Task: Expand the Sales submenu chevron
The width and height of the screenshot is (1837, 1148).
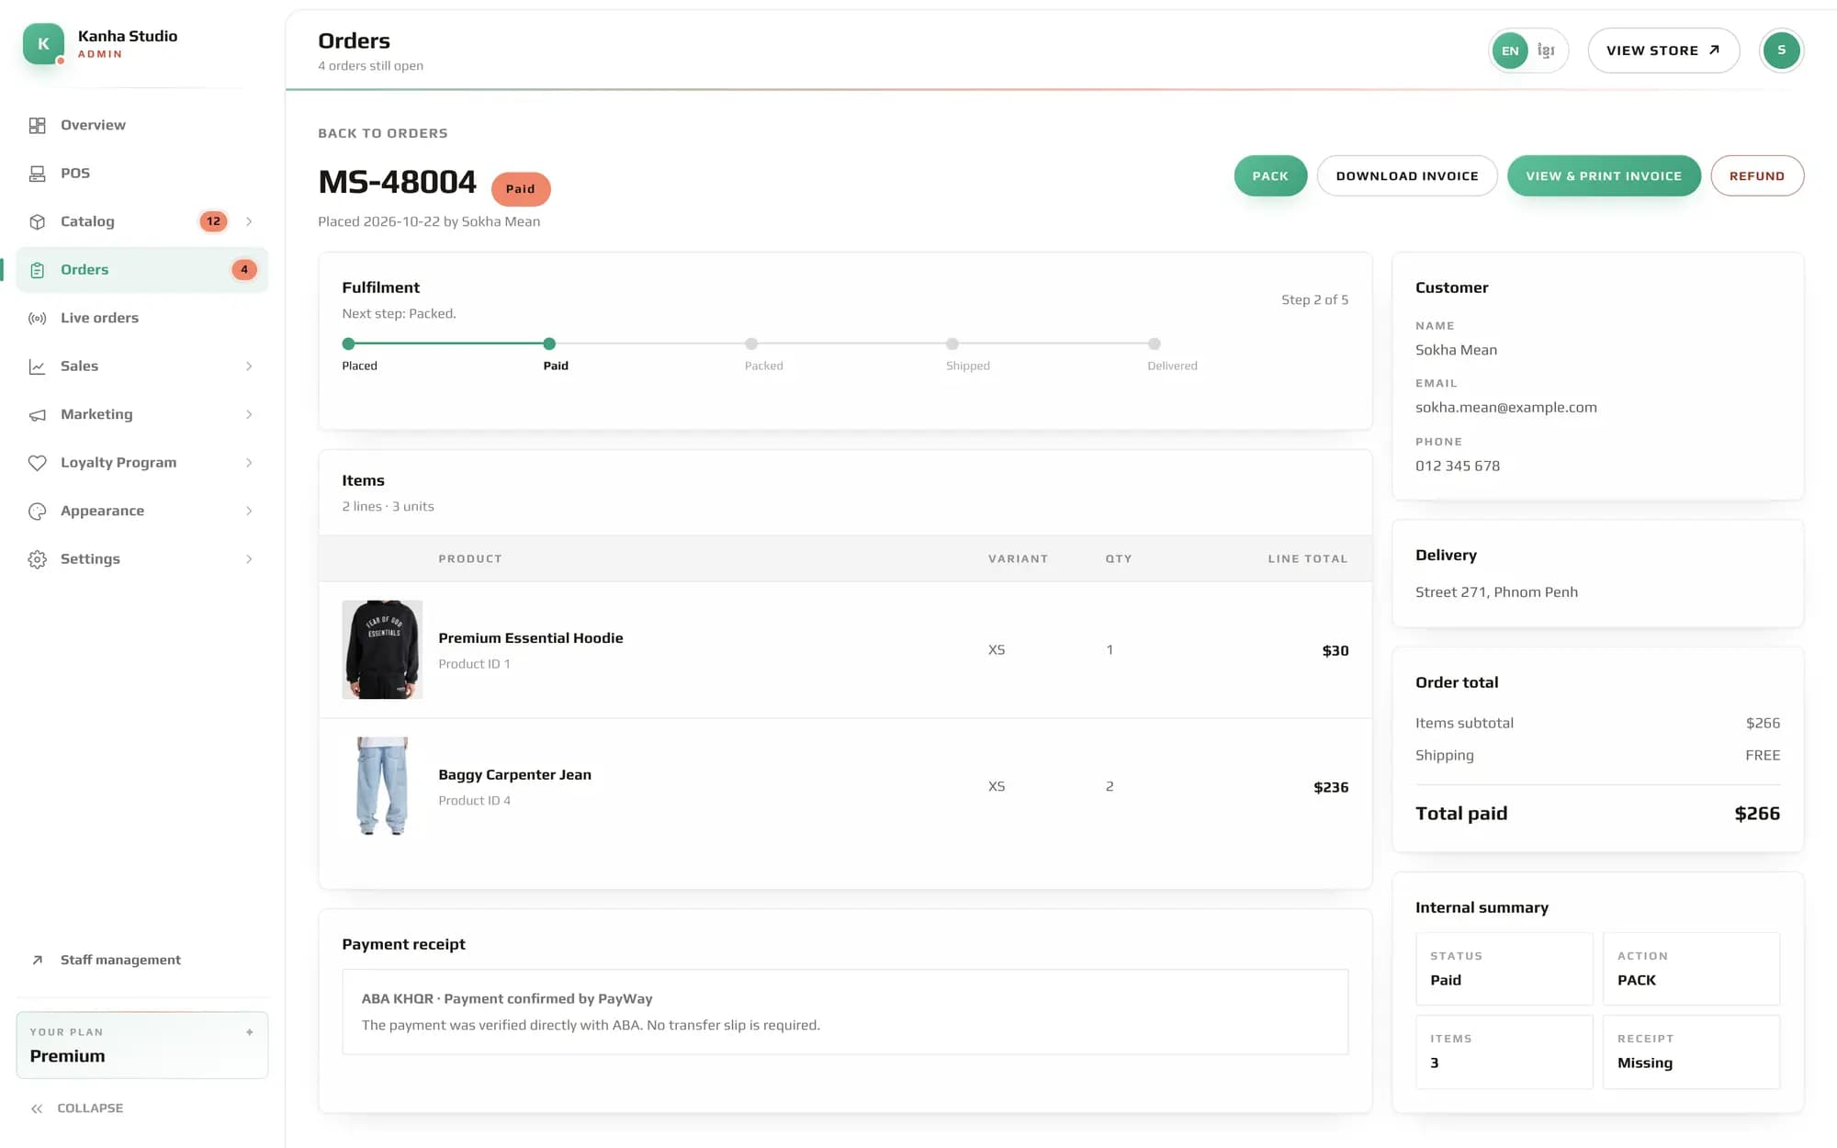Action: (x=249, y=366)
